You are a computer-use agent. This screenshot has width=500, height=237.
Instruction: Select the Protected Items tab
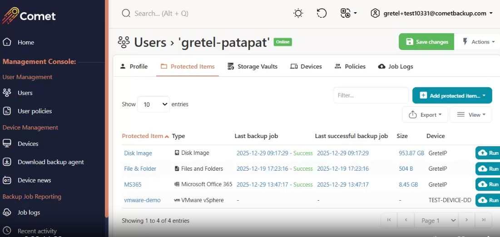[188, 66]
